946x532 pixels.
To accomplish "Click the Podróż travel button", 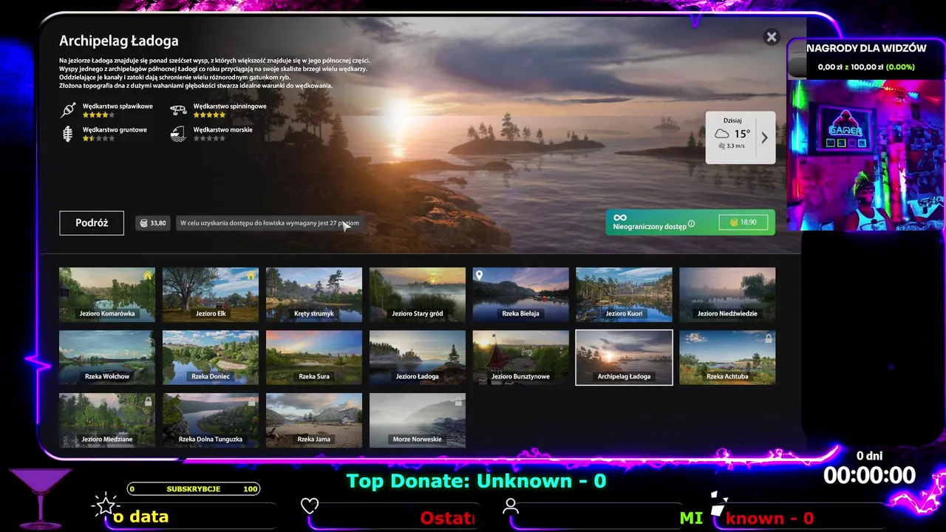I will [x=92, y=223].
